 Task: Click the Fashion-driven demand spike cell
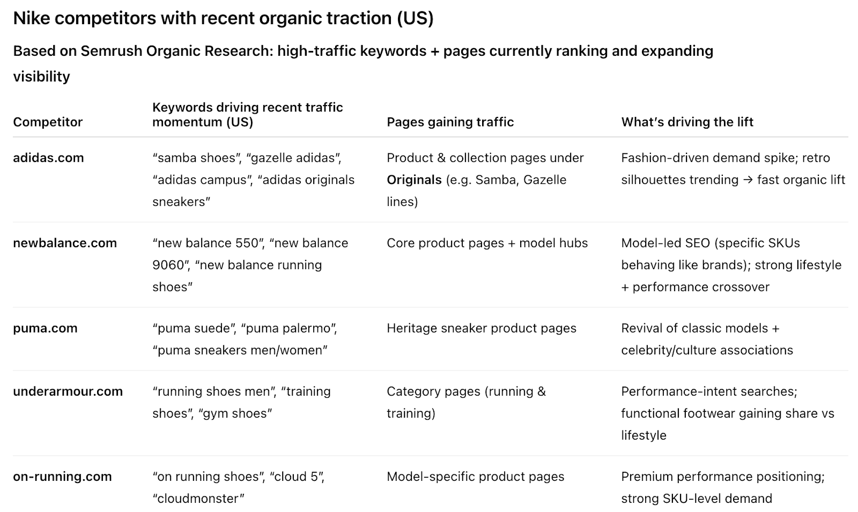click(x=733, y=168)
